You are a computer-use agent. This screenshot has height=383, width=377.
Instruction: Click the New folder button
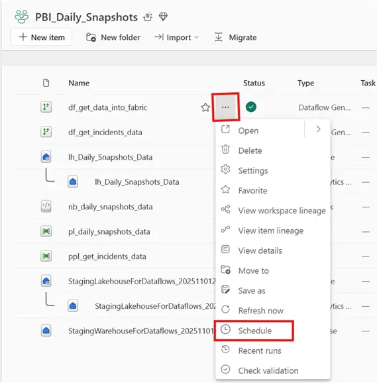pyautogui.click(x=113, y=37)
